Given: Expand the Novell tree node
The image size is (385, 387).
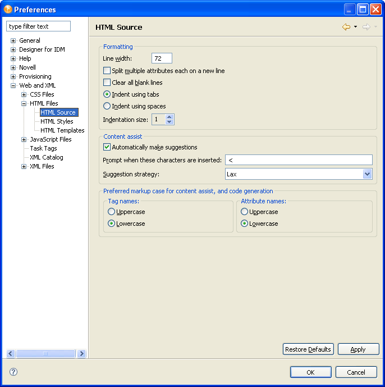Looking at the screenshot, I should pos(13,67).
